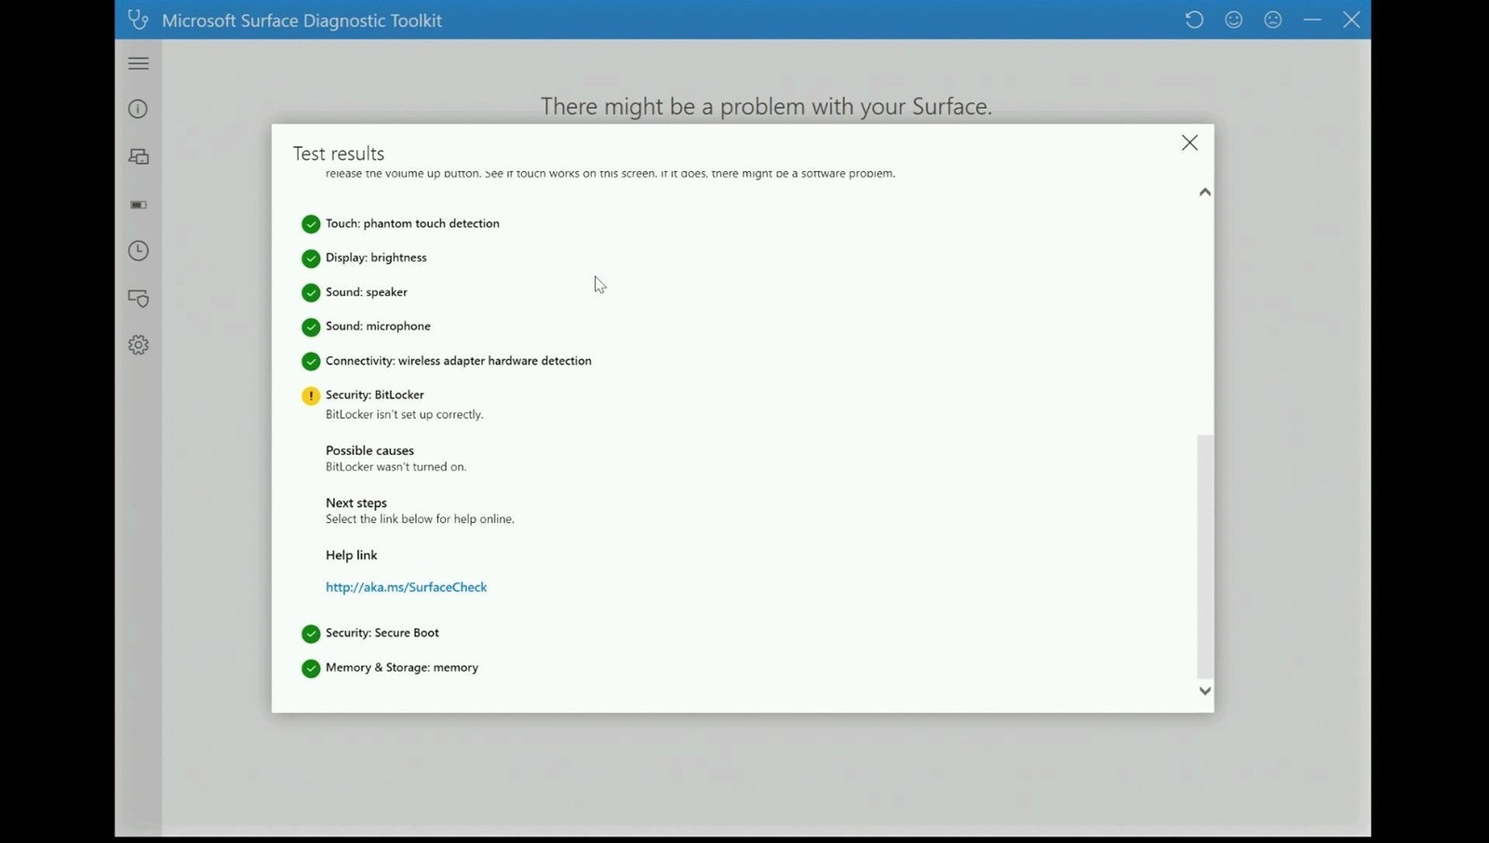The image size is (1489, 843).
Task: Click green check for Sound: microphone
Action: (x=311, y=328)
